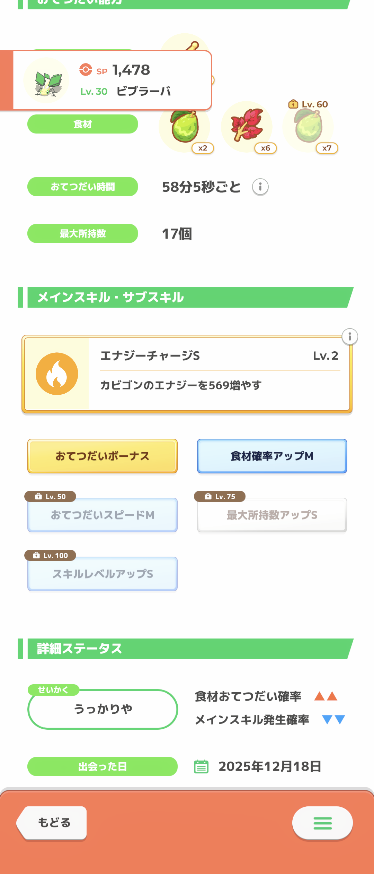Screen dimensions: 374x874
Task: Tap the green calendar icon
Action: click(x=201, y=766)
